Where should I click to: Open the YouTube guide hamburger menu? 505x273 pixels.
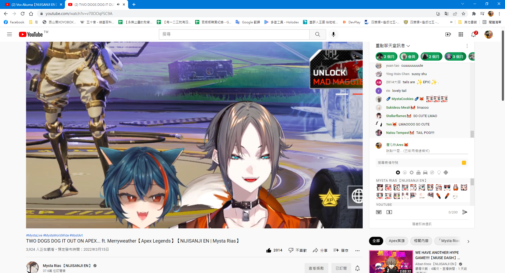(x=9, y=34)
